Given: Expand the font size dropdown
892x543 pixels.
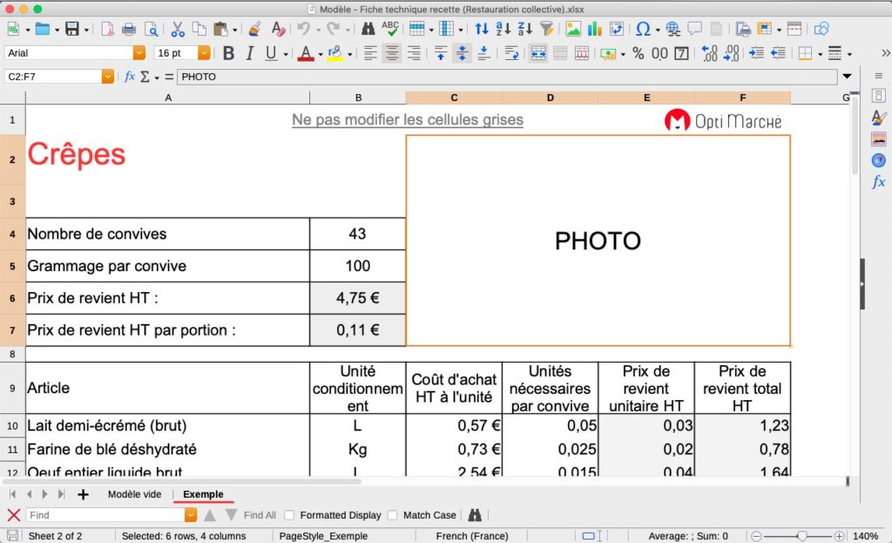Looking at the screenshot, I should [x=205, y=53].
